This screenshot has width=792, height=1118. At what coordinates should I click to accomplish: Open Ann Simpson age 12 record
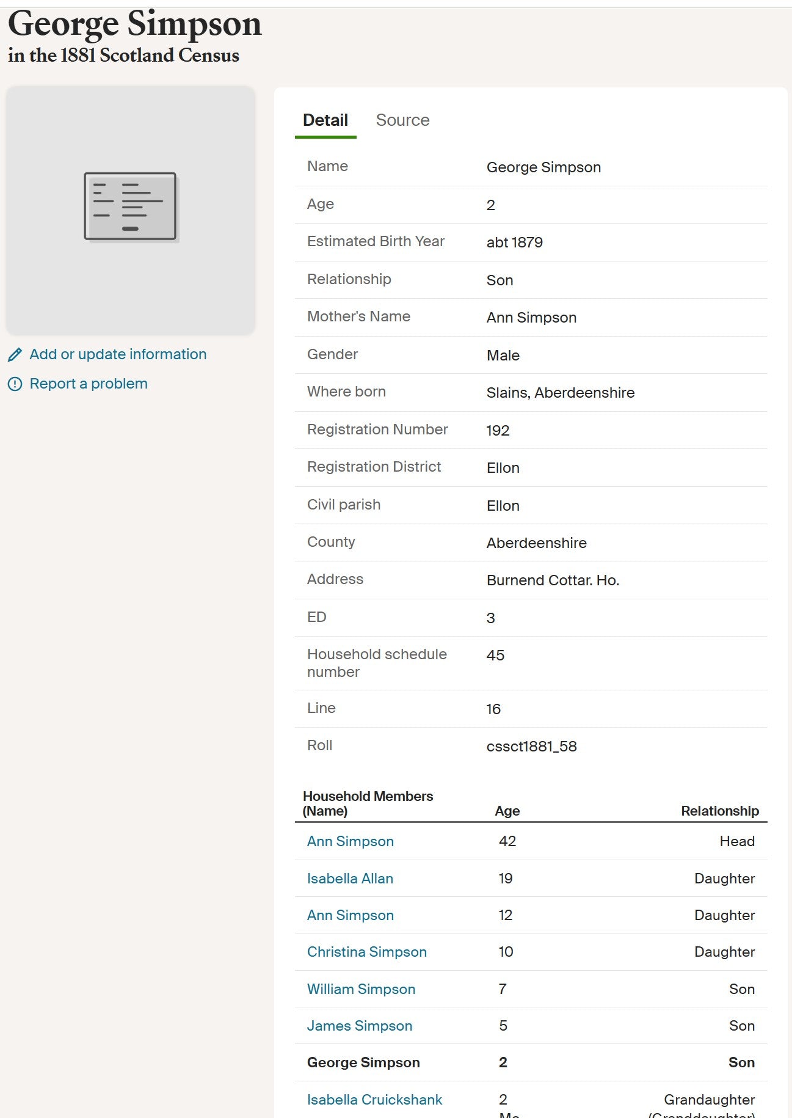(350, 915)
